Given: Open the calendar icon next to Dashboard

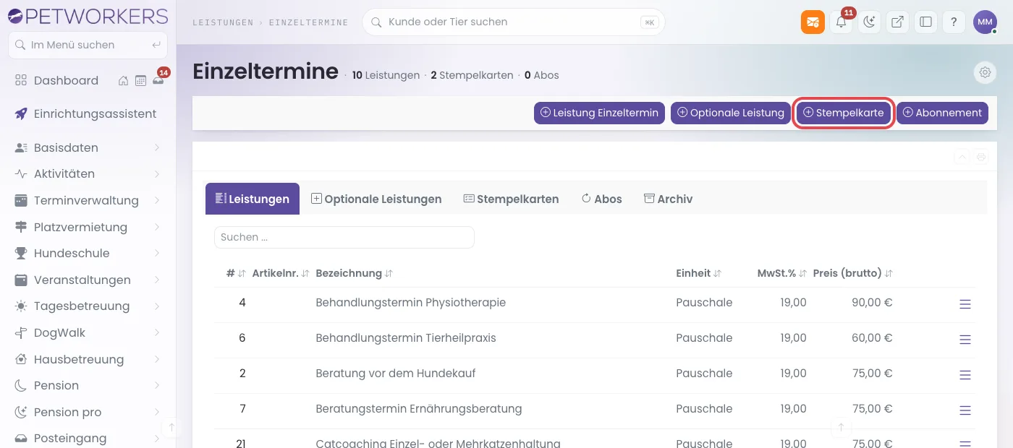Looking at the screenshot, I should point(140,80).
